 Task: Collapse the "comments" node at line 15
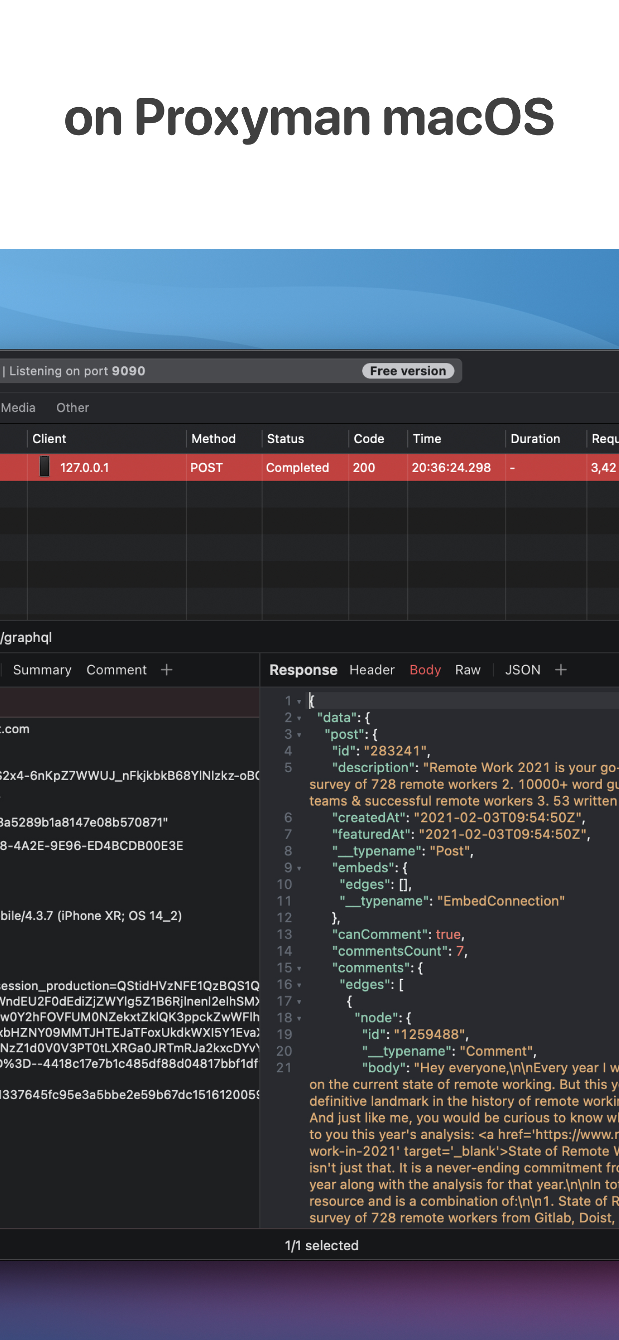299,968
